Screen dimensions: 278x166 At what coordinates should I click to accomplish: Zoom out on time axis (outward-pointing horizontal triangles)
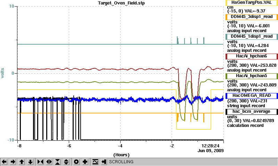pos(49,162)
